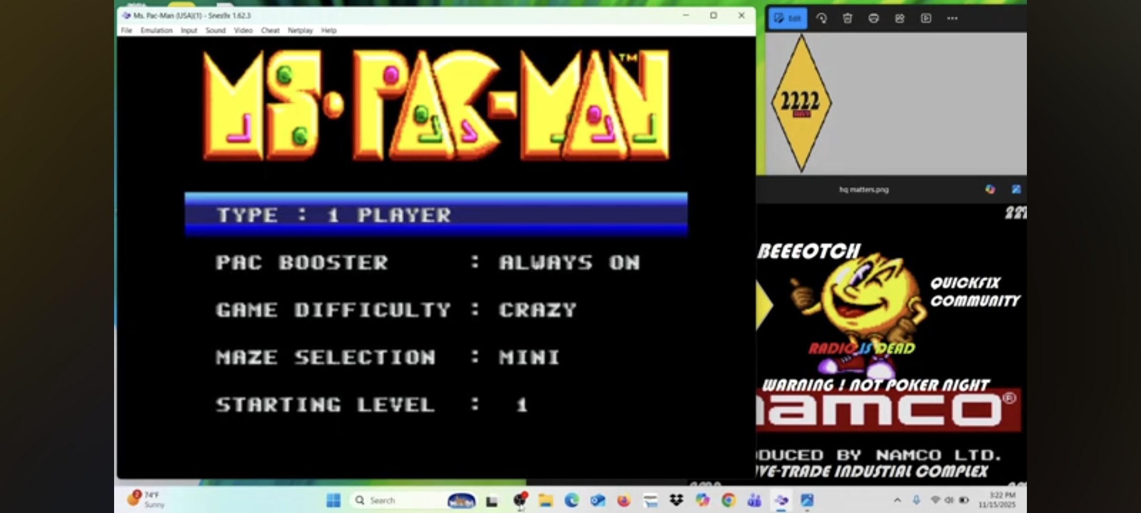Screen dimensions: 1141x513
Task: Open Dropbox from the taskbar
Action: point(676,500)
